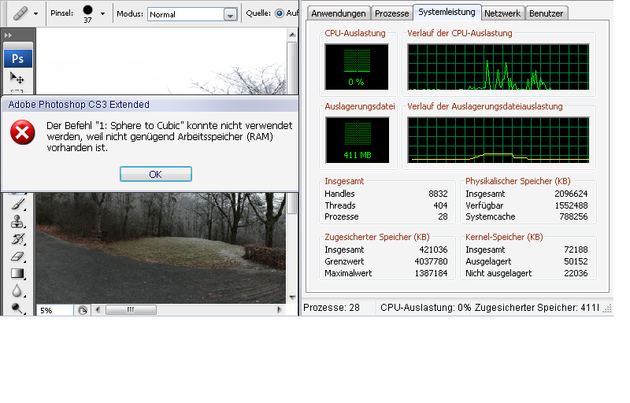Select the Dodge tool
Screen dimensions: 630x403
17,308
